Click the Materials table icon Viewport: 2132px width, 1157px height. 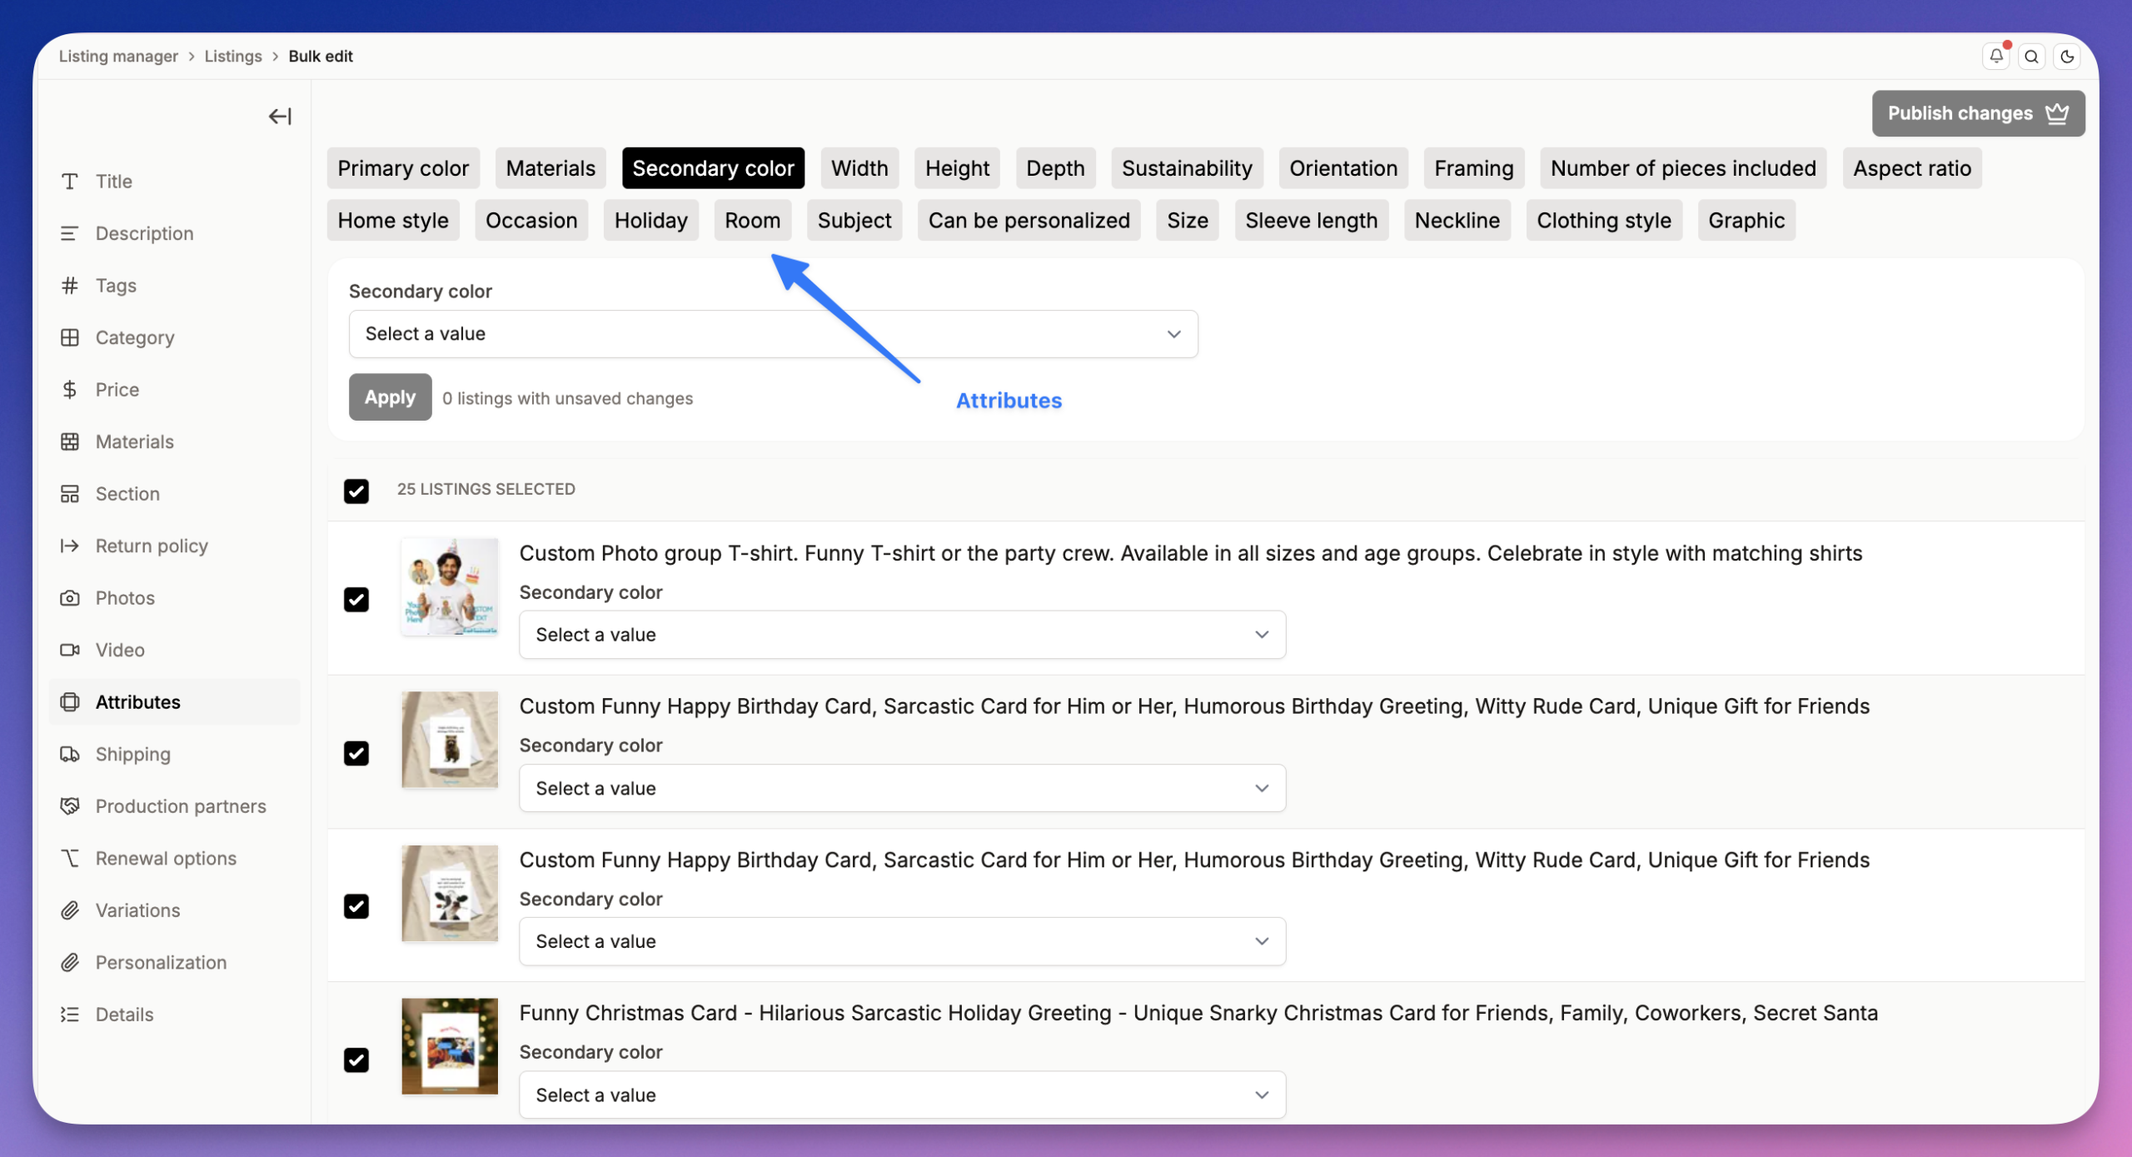point(70,441)
